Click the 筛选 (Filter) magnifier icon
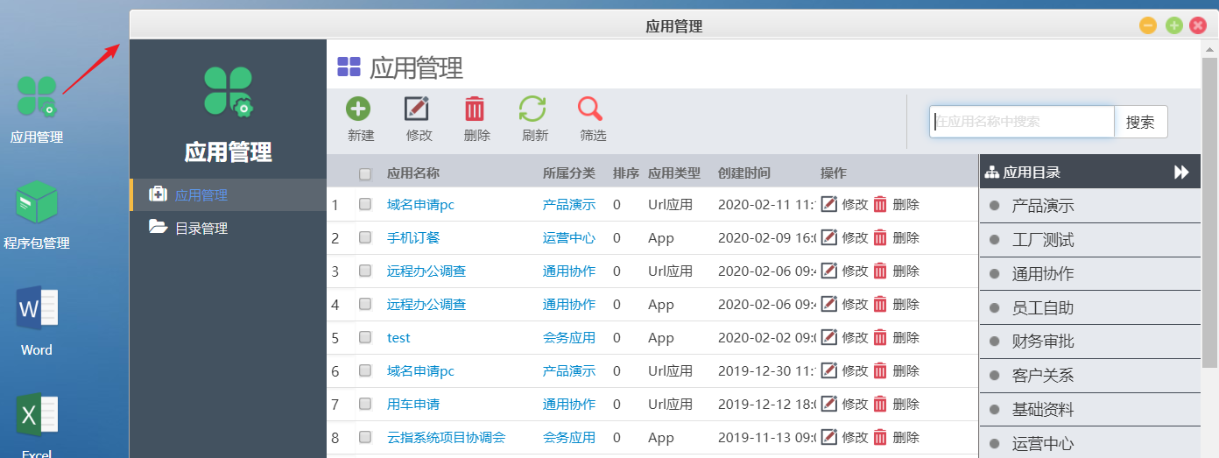This screenshot has height=458, width=1219. pyautogui.click(x=590, y=109)
